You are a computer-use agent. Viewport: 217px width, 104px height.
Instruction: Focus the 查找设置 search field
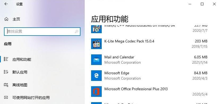42,31
